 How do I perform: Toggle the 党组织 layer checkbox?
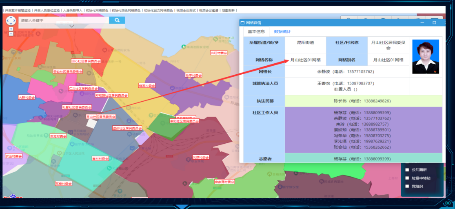(407, 186)
